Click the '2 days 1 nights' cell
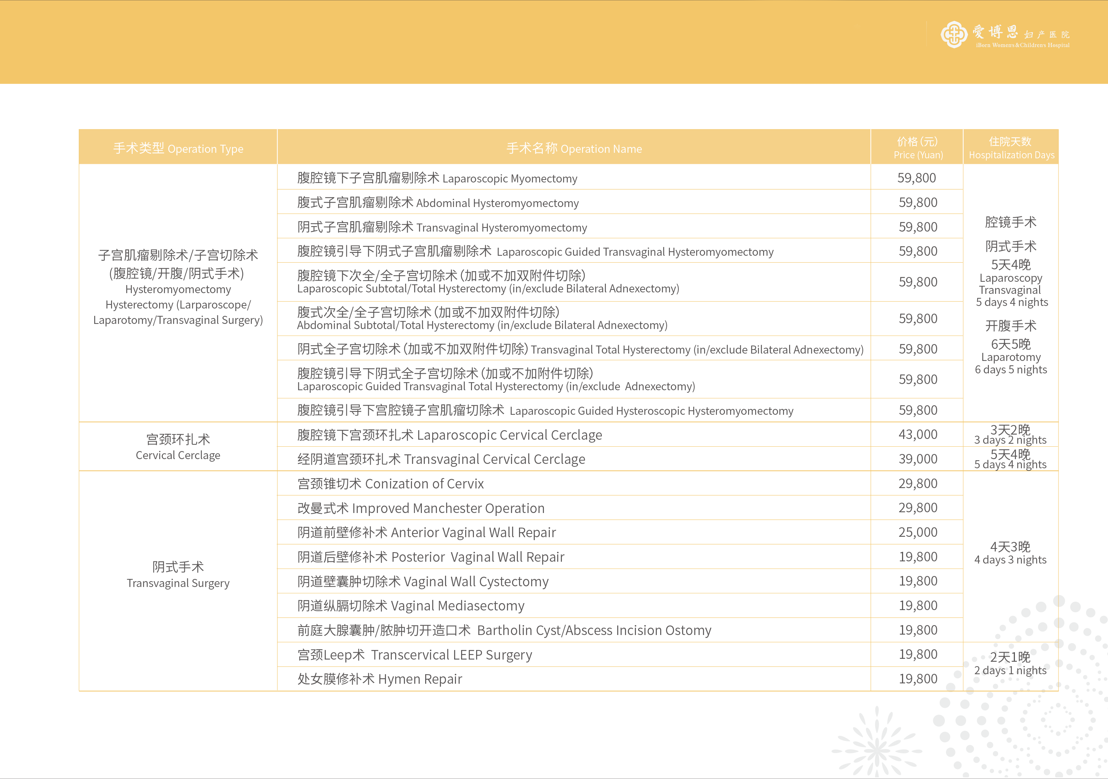1108x779 pixels. pos(1011,667)
